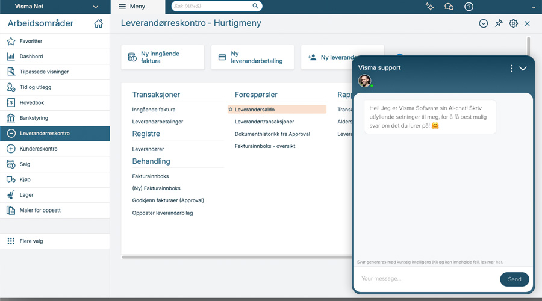Click the search magnifier icon
This screenshot has height=301, width=542.
255,6
